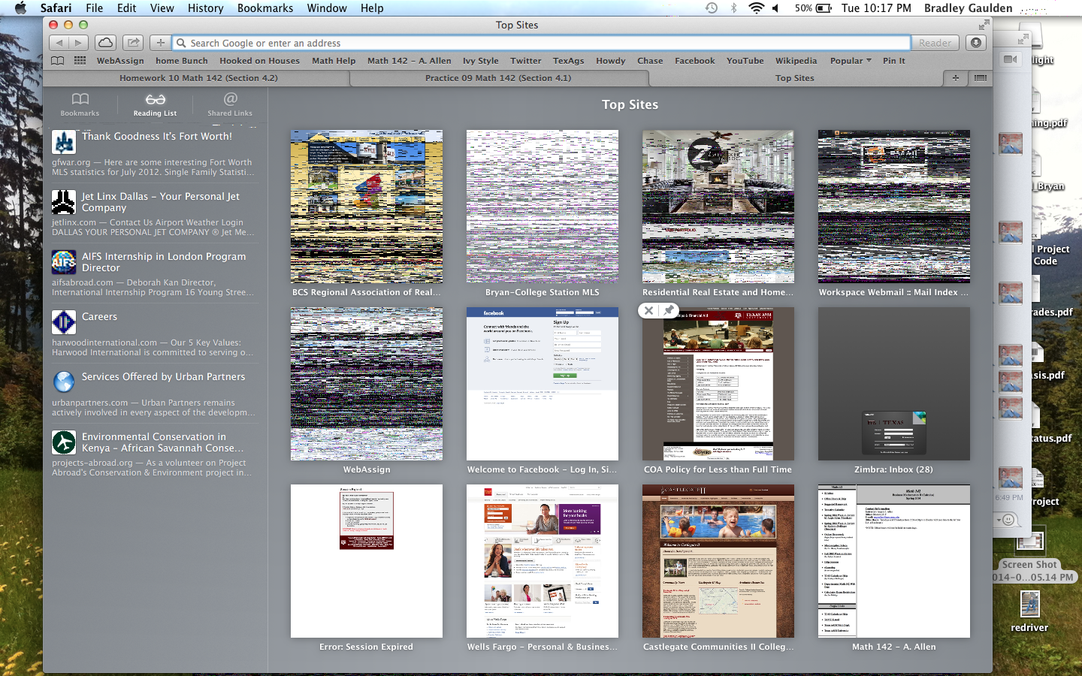Open the iCloud Tabs button
The image size is (1082, 676).
106,43
